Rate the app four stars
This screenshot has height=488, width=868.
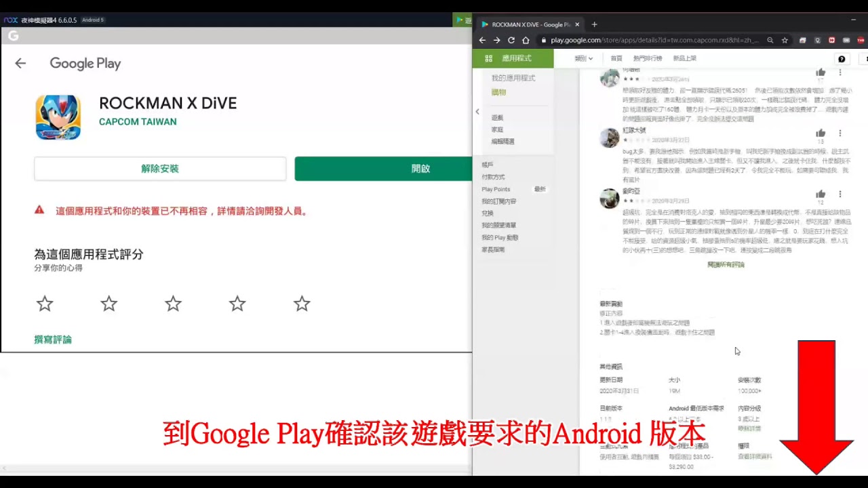point(237,304)
